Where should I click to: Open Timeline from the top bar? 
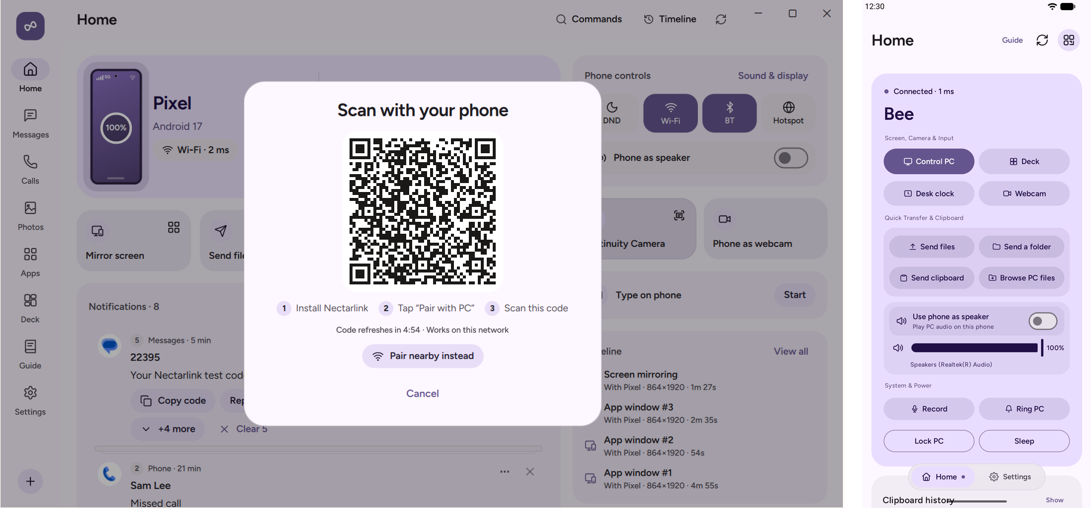click(x=670, y=19)
